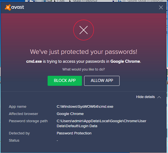
Task: Collapse details using the chevron arrow
Action: [x=159, y=97]
